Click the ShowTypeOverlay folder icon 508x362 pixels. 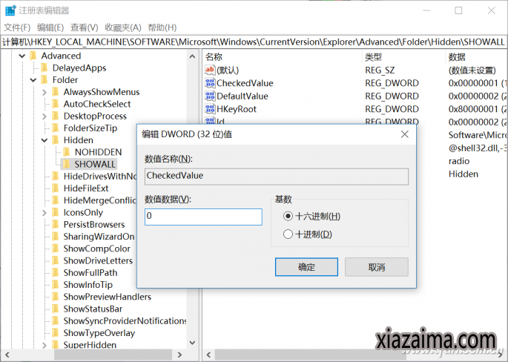pyautogui.click(x=56, y=333)
